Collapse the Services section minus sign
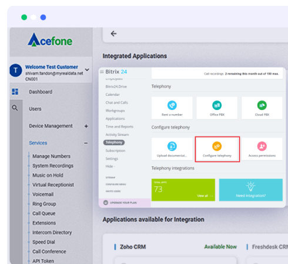288x264 pixels. click(x=86, y=143)
